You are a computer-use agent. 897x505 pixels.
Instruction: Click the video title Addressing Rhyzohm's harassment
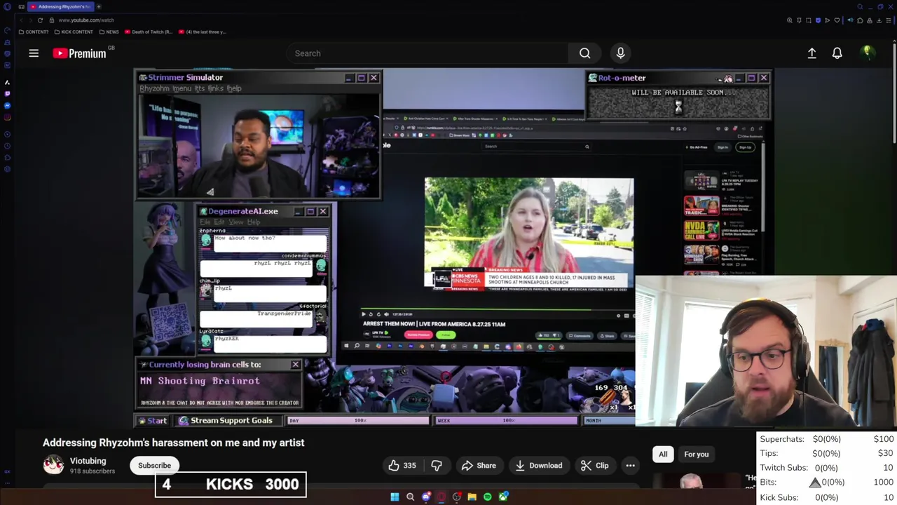(x=173, y=443)
